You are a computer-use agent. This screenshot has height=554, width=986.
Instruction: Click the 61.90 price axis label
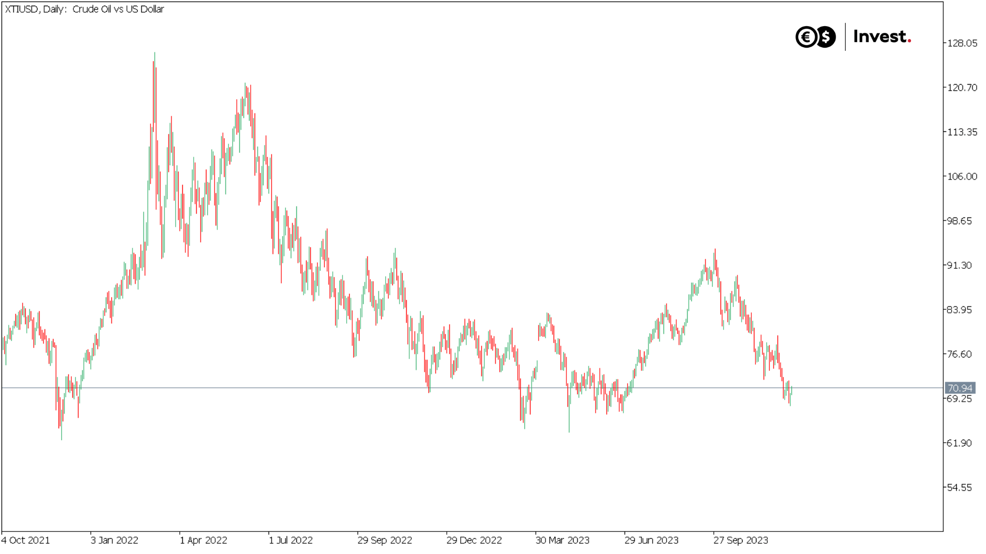(960, 443)
